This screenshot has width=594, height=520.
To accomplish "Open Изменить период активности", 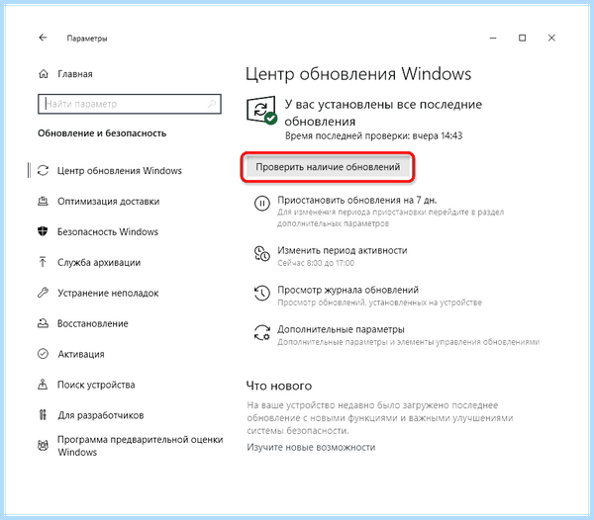I will (343, 250).
